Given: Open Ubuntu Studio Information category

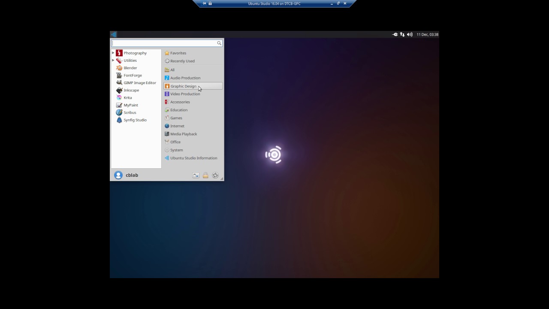Looking at the screenshot, I should (193, 158).
